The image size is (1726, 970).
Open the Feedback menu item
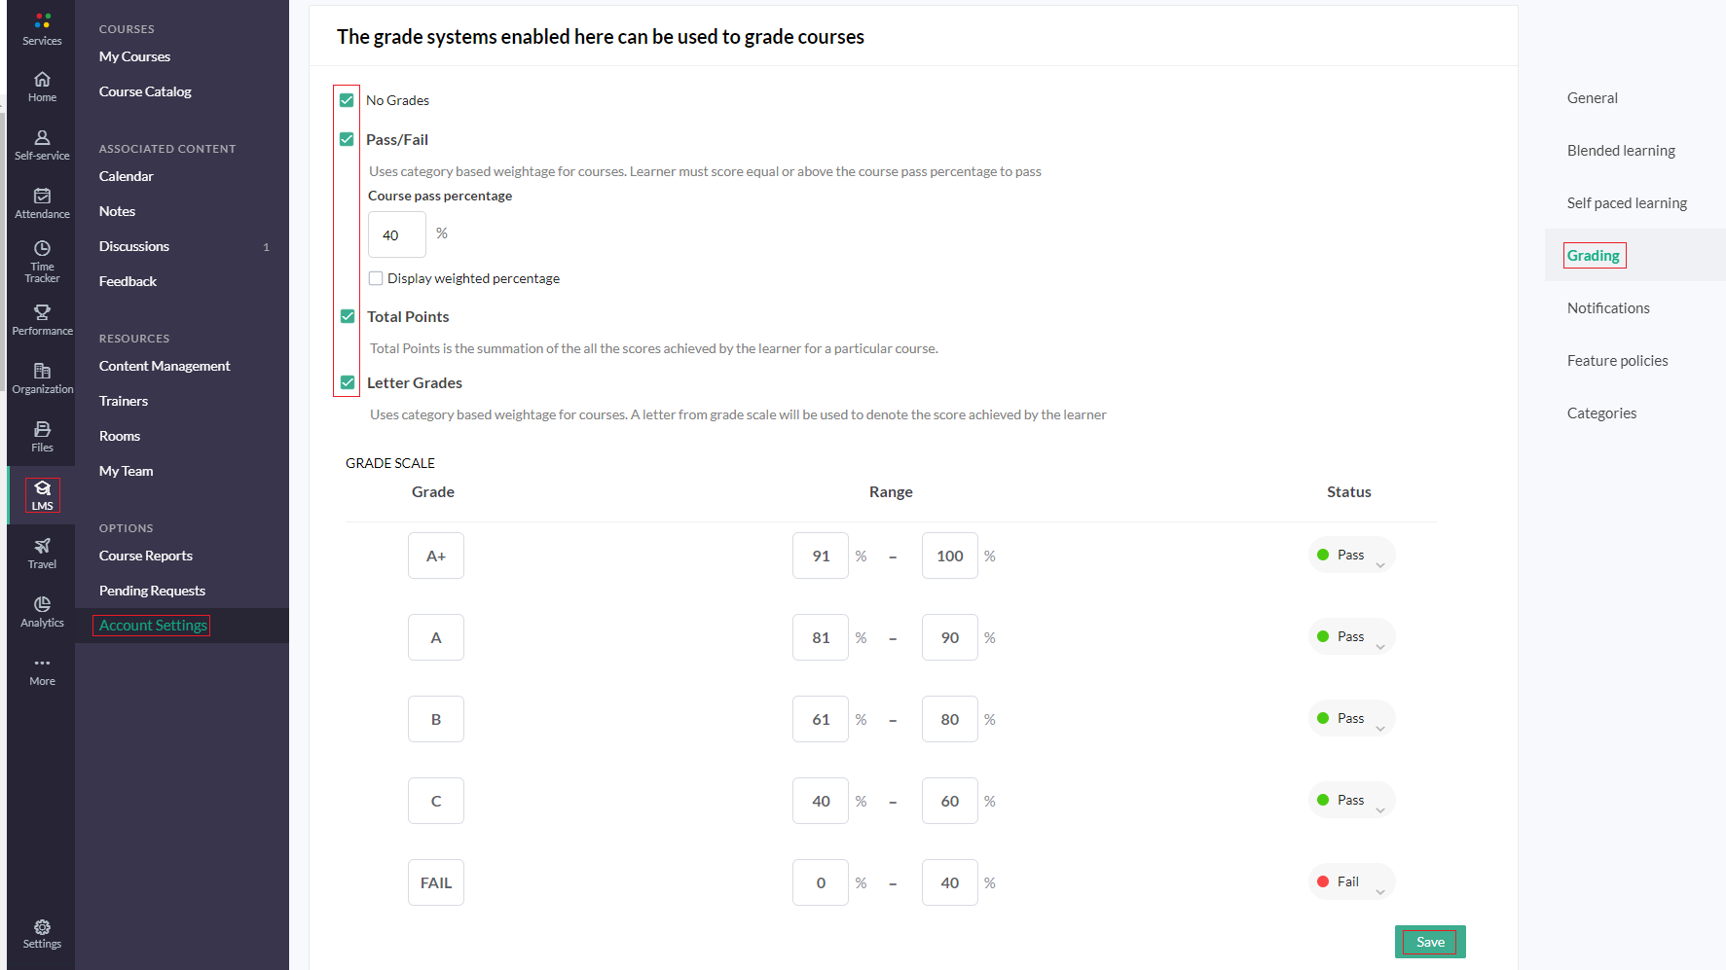[x=128, y=281]
